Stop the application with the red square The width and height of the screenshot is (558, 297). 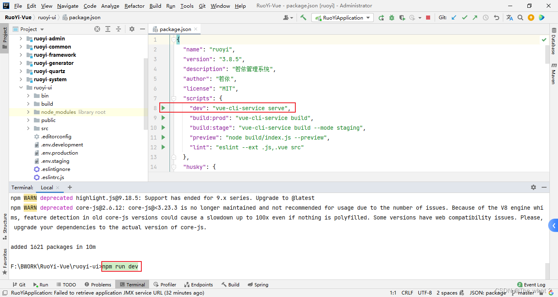[428, 18]
